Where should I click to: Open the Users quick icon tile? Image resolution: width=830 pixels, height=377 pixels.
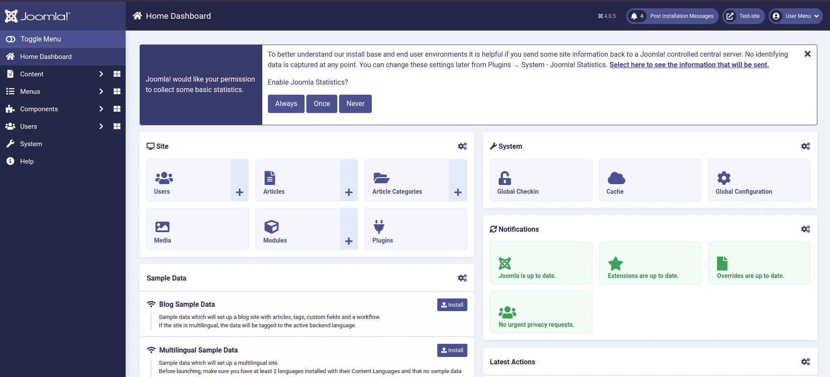click(x=189, y=180)
